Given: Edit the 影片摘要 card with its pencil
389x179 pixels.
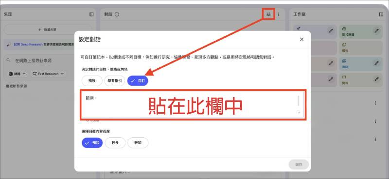Looking at the screenshot, I should point(376,30).
